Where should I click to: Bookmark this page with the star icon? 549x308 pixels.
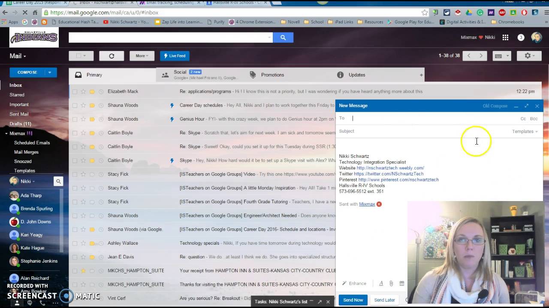click(x=424, y=12)
